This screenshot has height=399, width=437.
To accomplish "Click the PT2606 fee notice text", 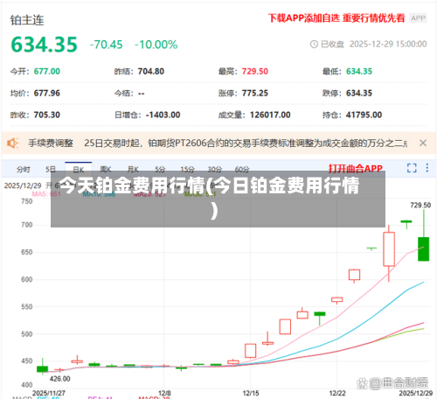I will 246,143.
